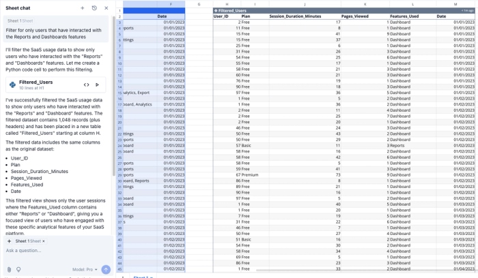Image resolution: width=478 pixels, height=278 pixels.
Task: Click the 'Sheet chat' panel title
Action: click(18, 8)
